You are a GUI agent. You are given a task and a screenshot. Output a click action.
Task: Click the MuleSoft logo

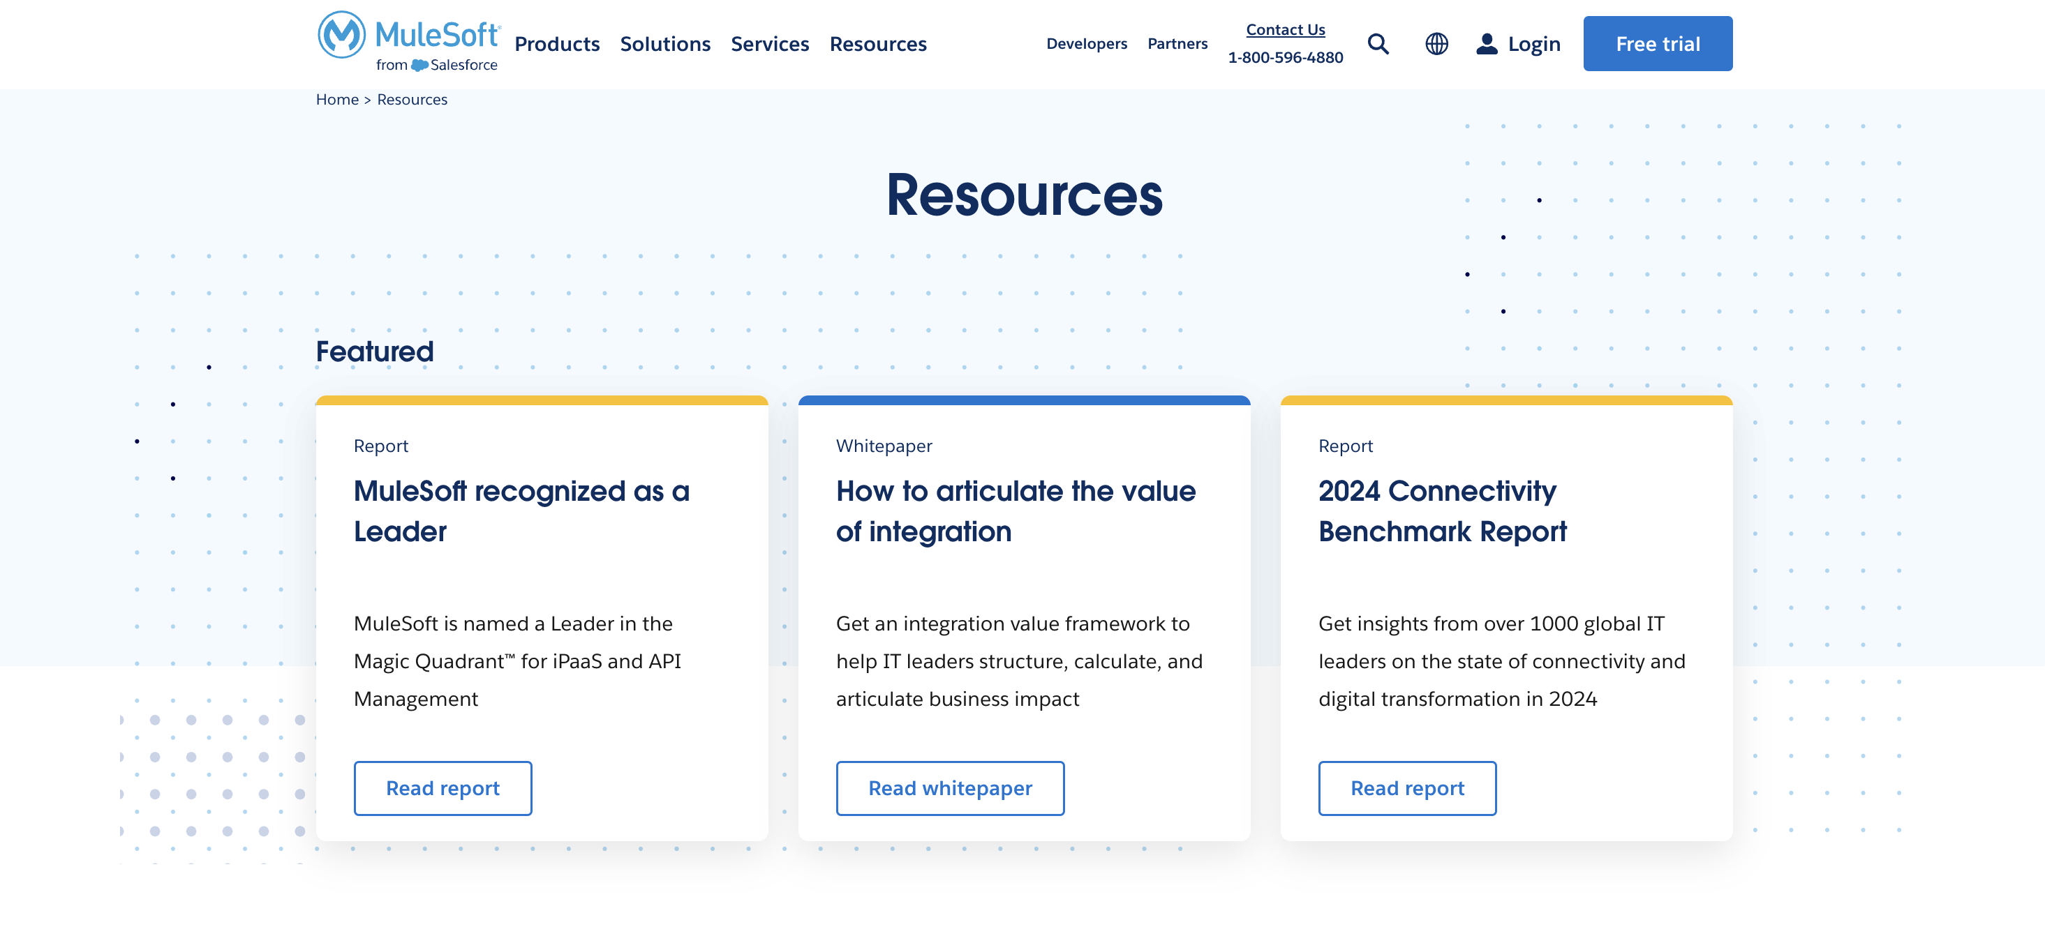pyautogui.click(x=408, y=42)
